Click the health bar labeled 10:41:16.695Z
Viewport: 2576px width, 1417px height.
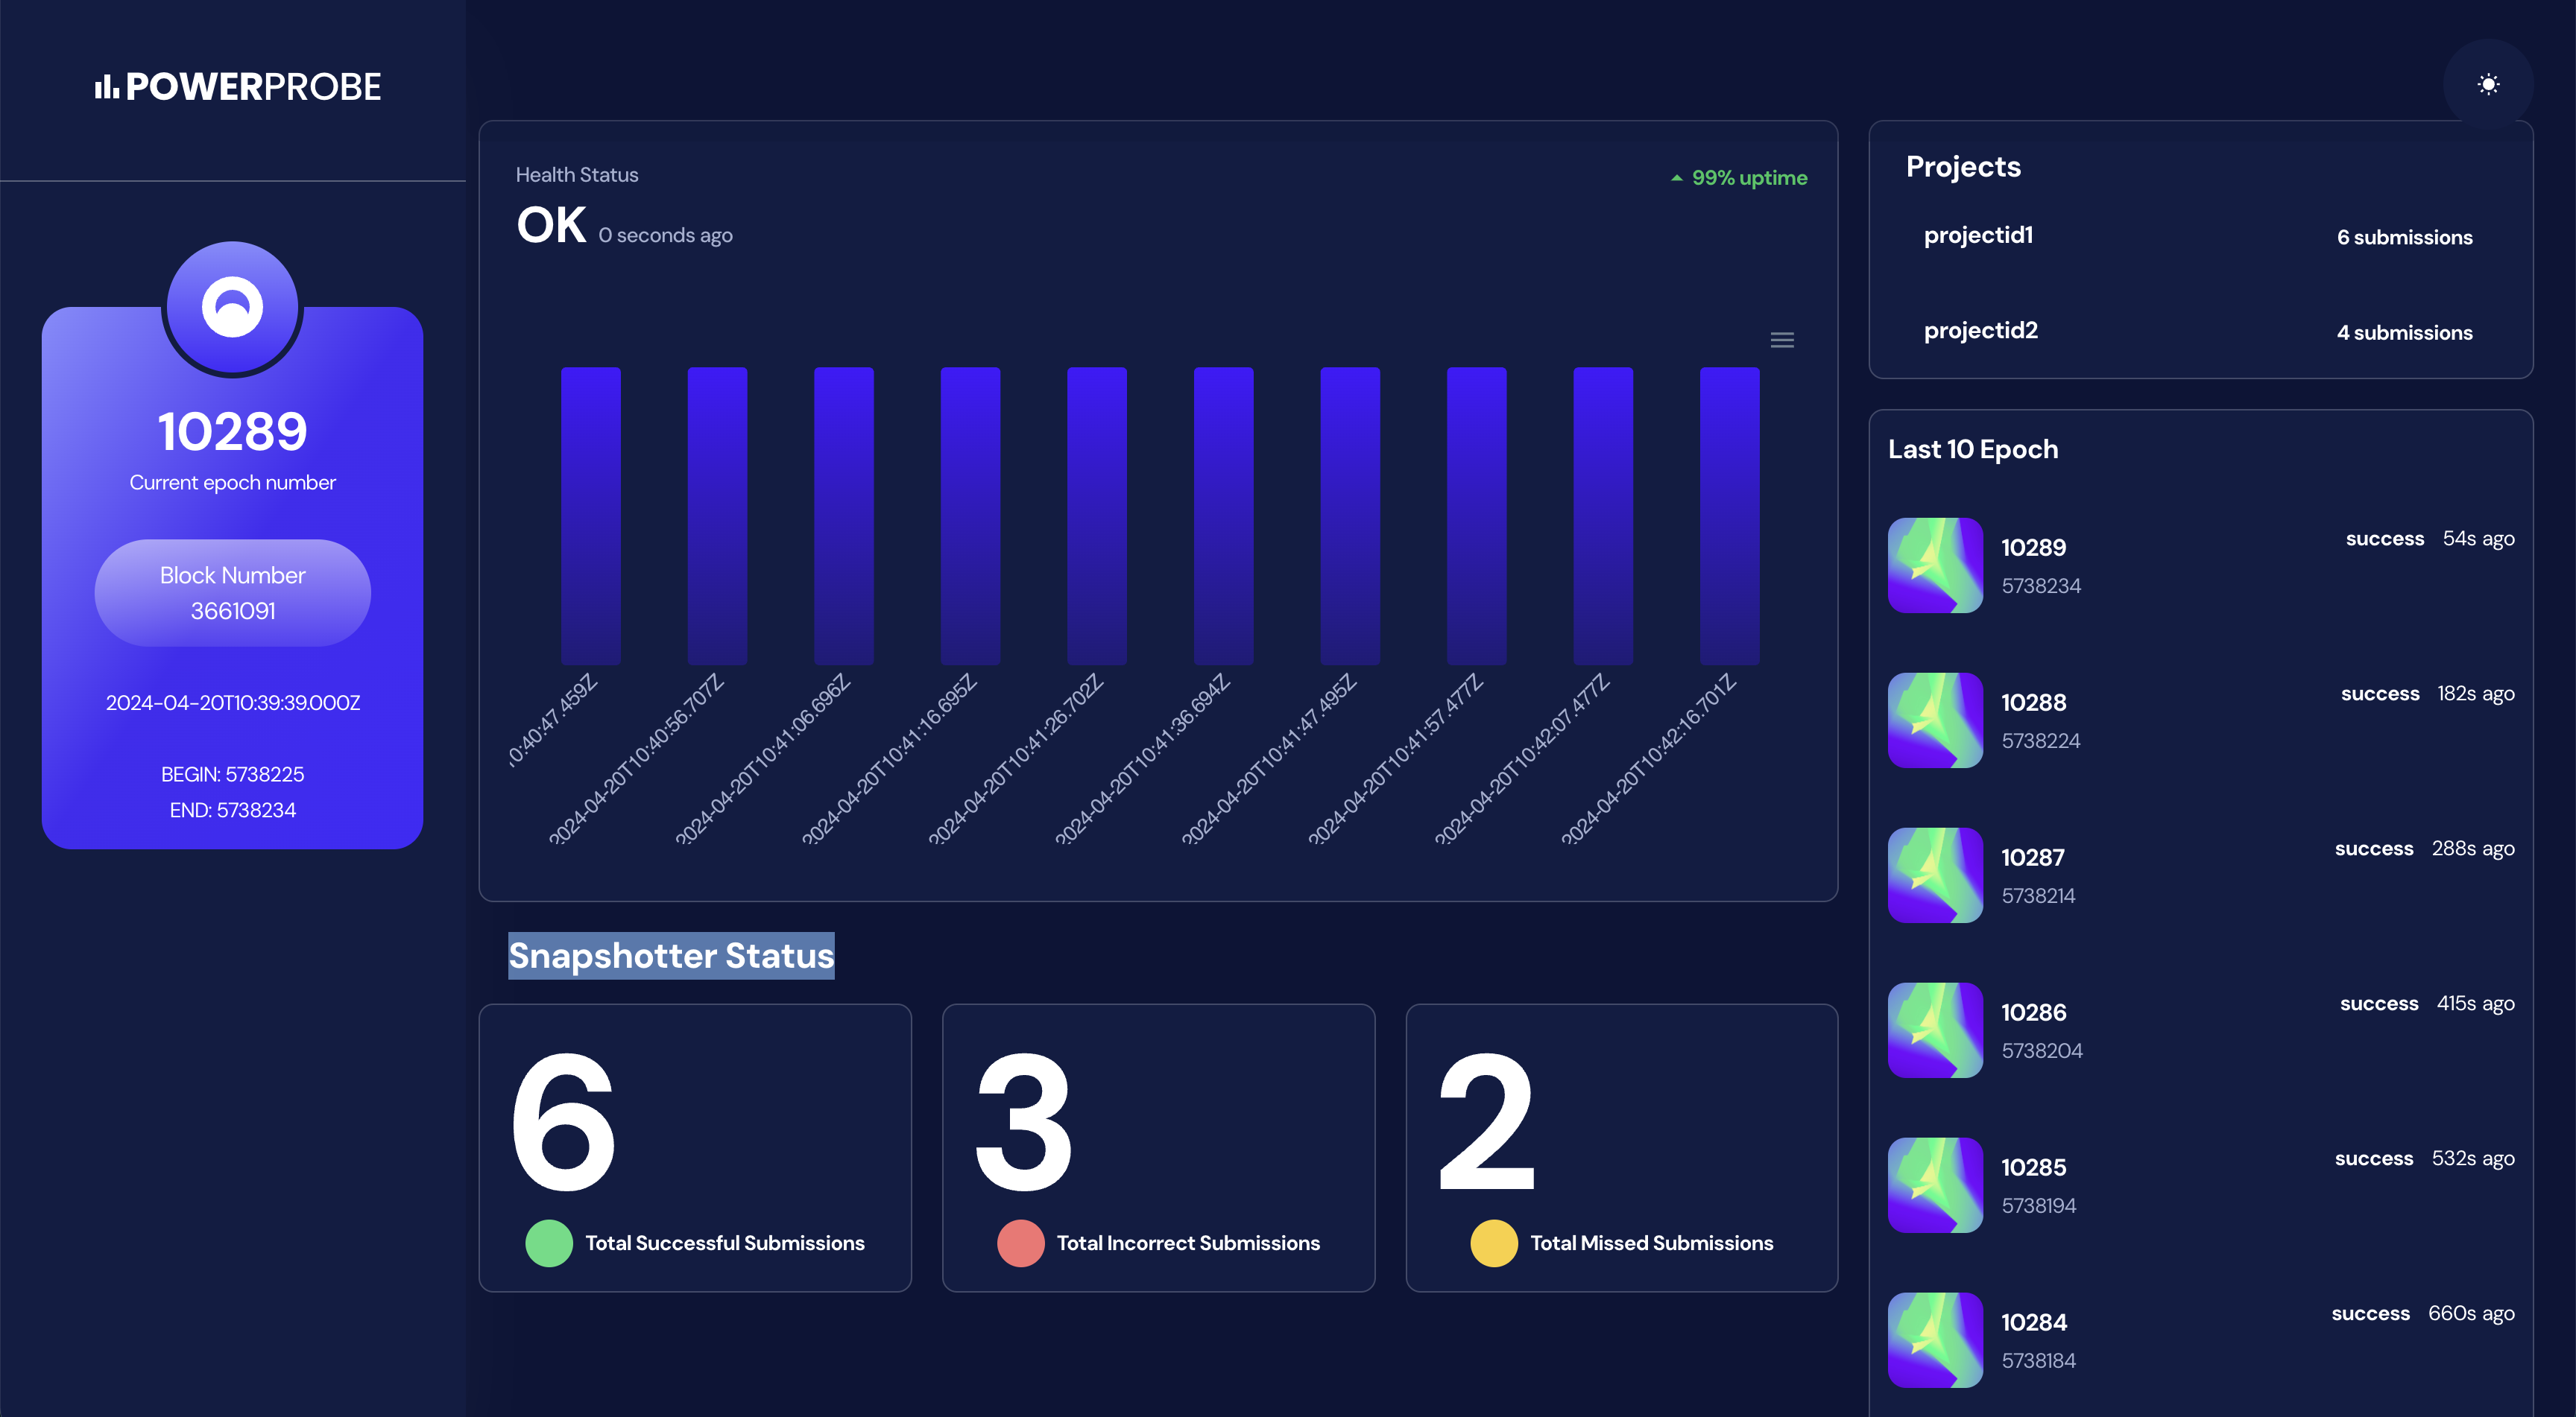click(x=970, y=516)
